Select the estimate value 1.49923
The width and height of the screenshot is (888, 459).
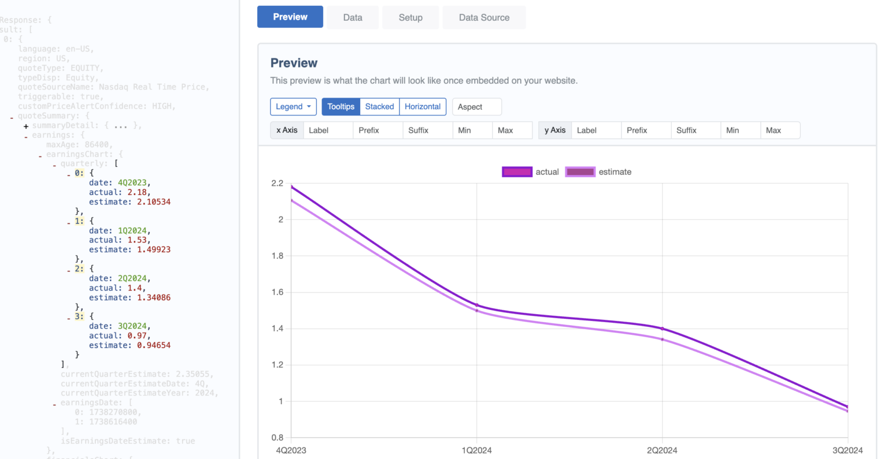pyautogui.click(x=154, y=249)
